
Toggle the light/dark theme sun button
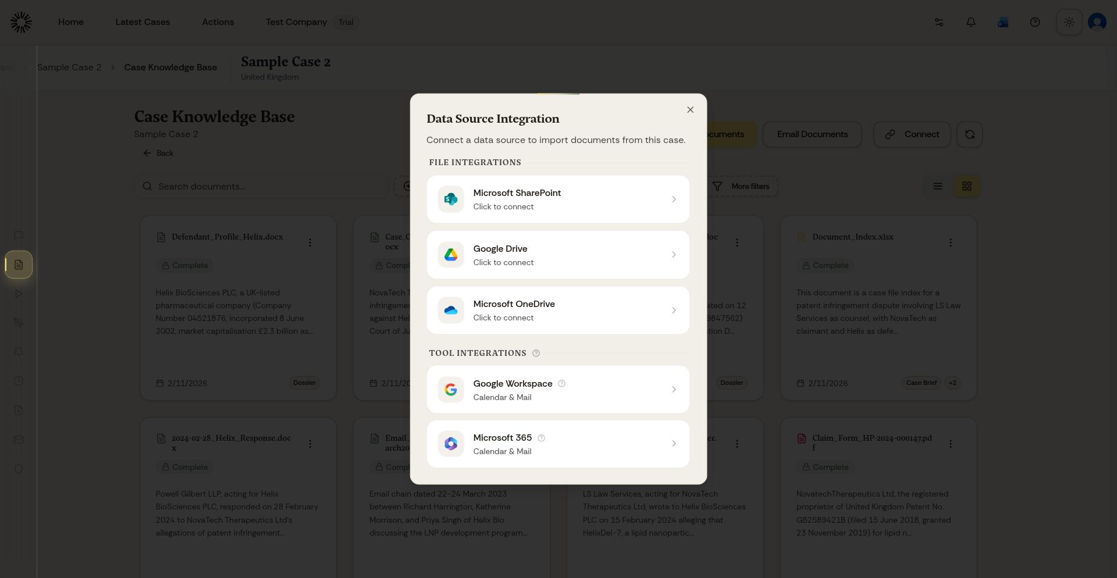tap(1069, 22)
